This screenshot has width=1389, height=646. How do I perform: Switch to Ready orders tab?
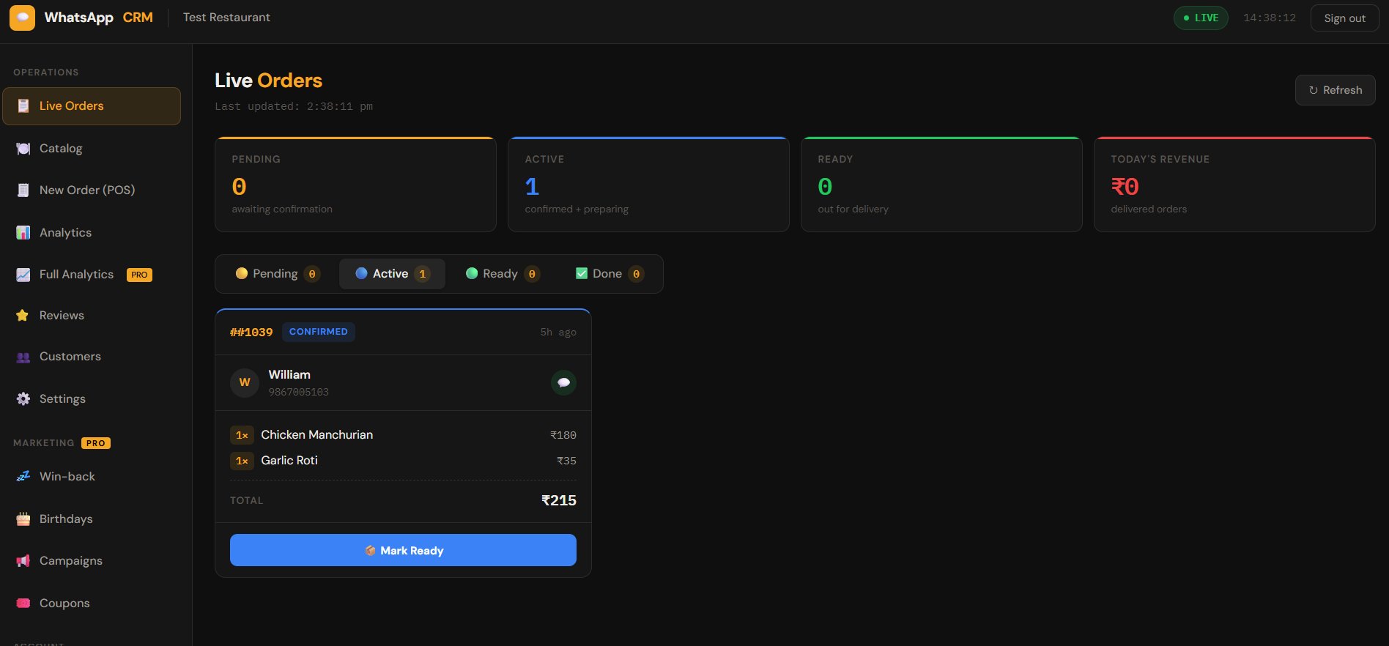tap(503, 274)
